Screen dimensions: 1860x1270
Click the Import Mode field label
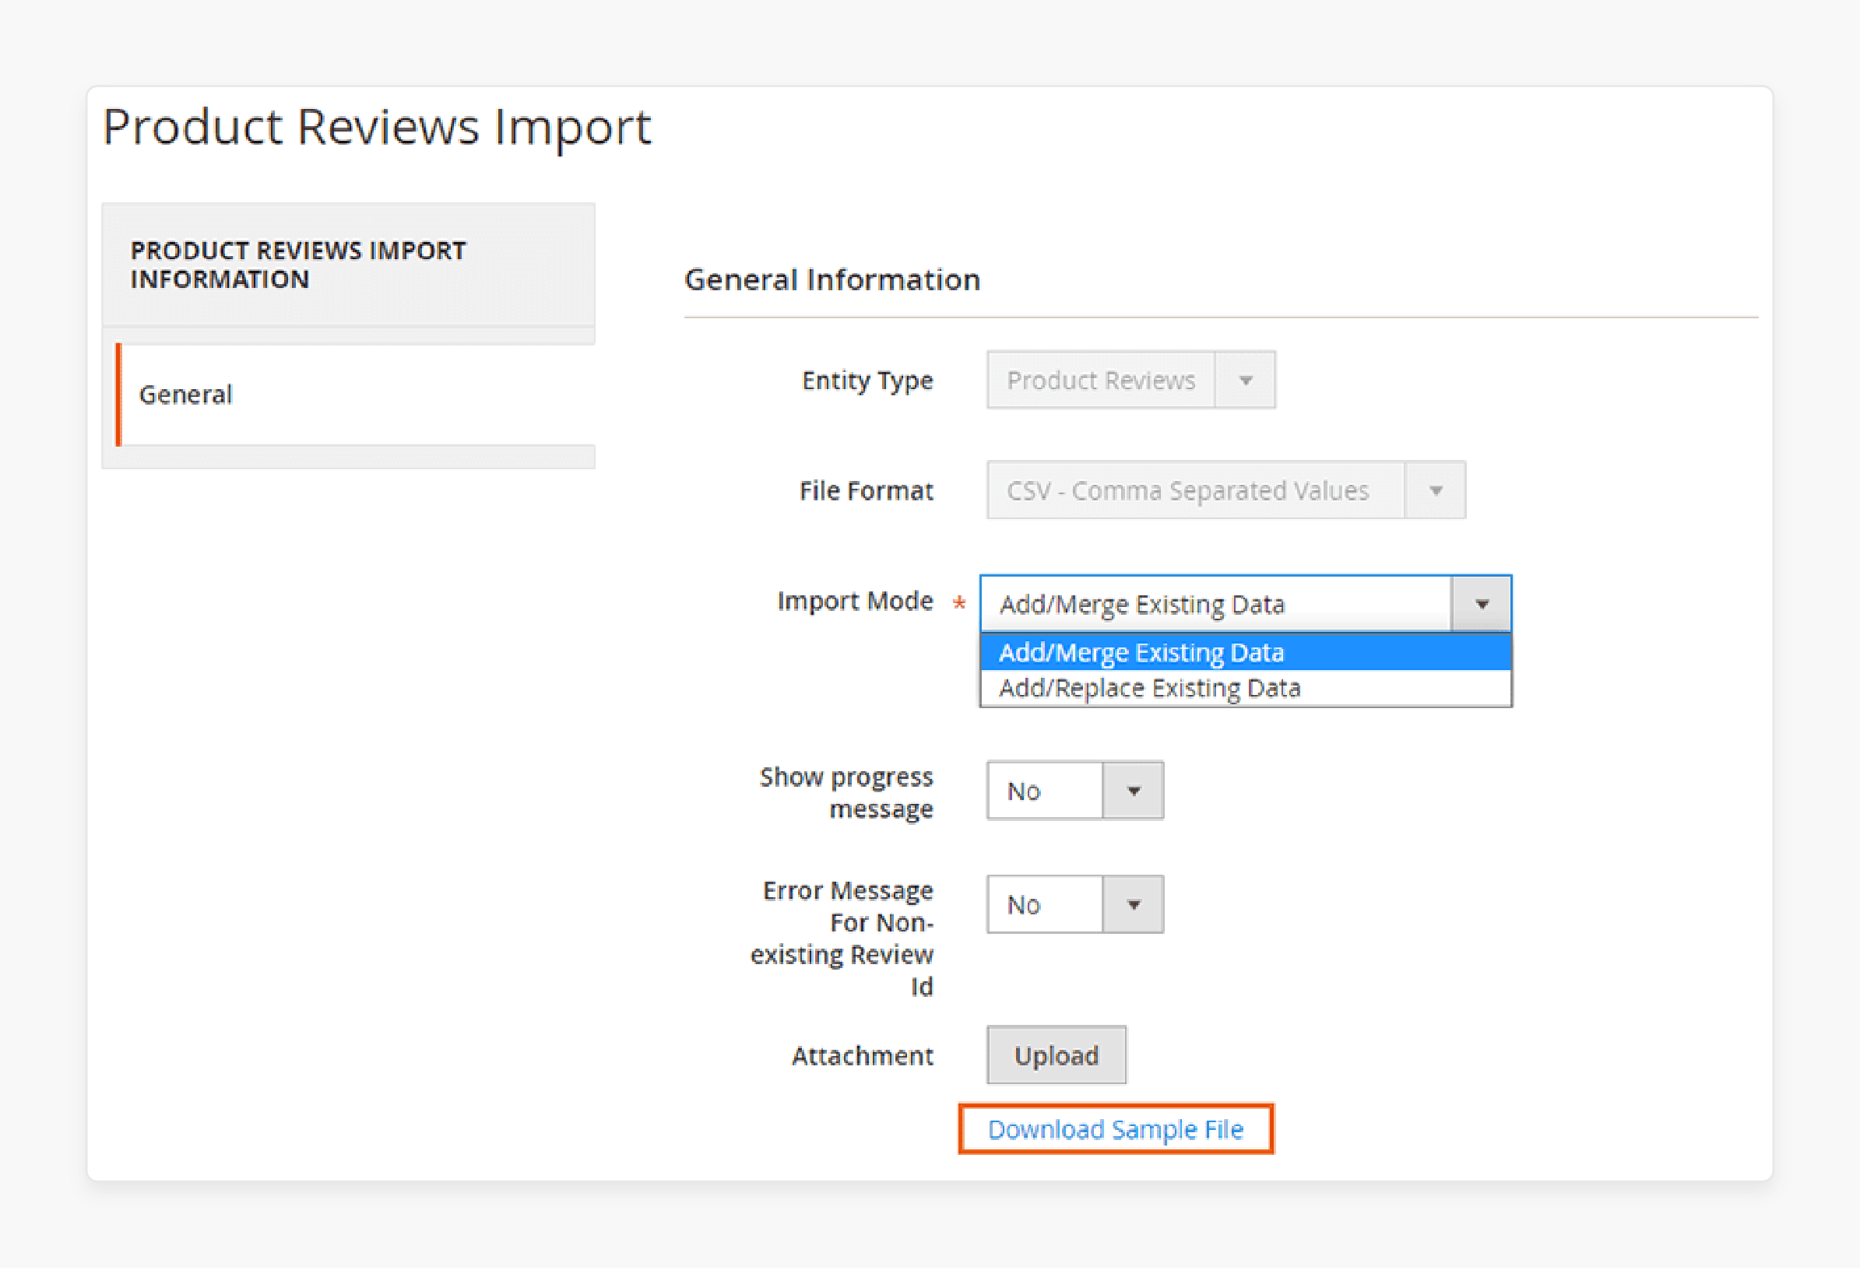click(x=855, y=602)
